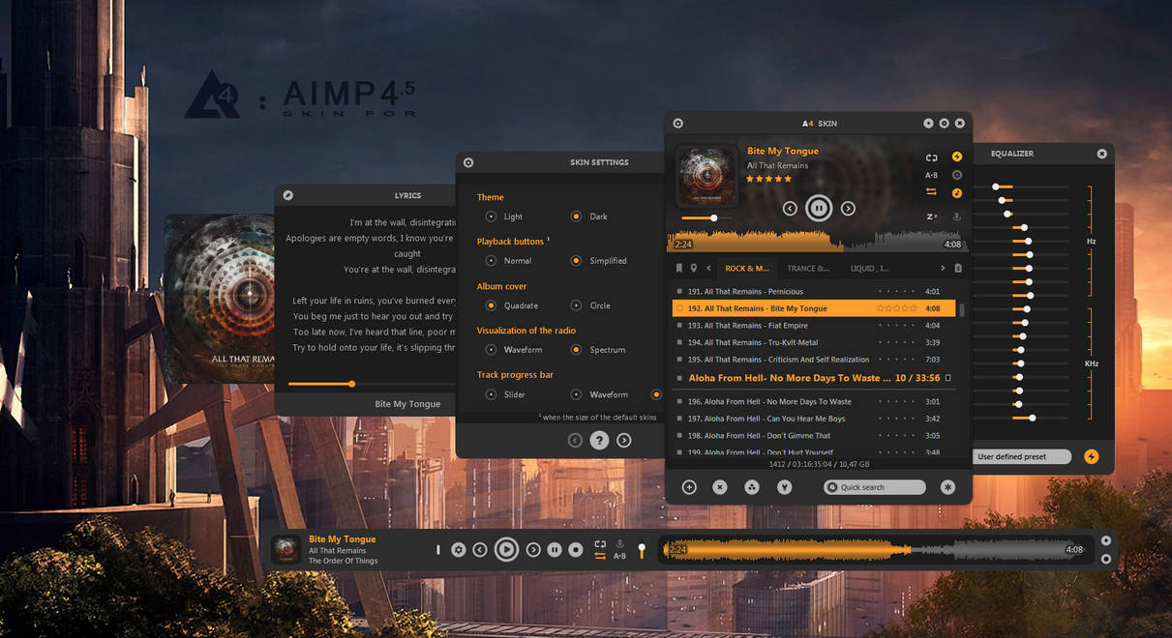Click the top-left icon of the Lyrics window
This screenshot has width=1172, height=638.
[x=287, y=195]
